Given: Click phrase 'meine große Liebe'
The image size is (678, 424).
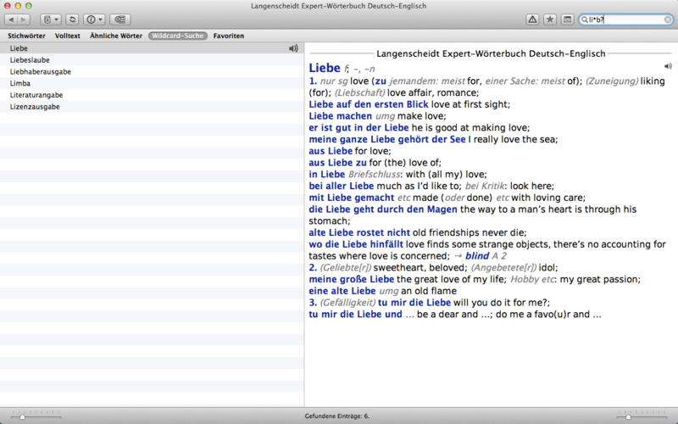Looking at the screenshot, I should [352, 279].
